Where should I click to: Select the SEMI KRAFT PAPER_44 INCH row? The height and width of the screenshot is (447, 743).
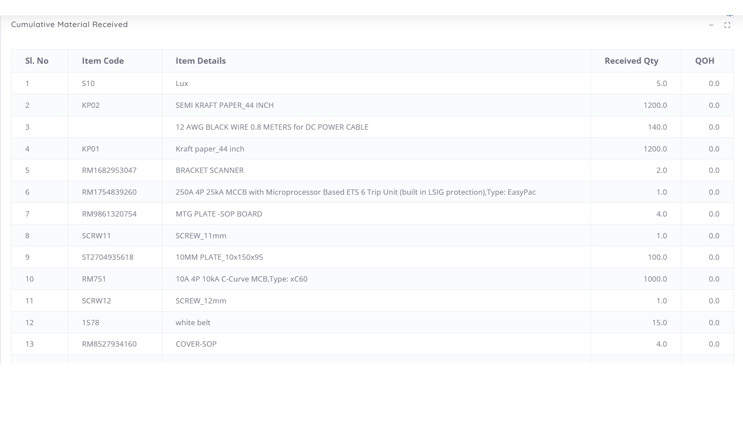click(x=225, y=105)
